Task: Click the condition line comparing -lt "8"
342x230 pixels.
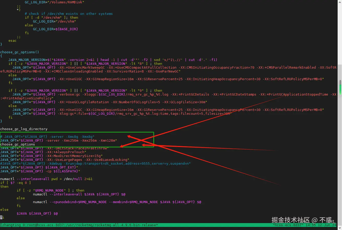Action: point(85,64)
